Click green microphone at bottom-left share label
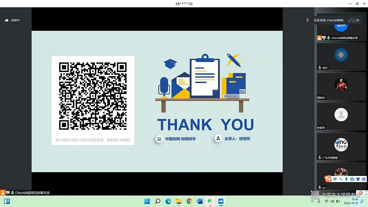This screenshot has height=207, width=368. coord(12,193)
